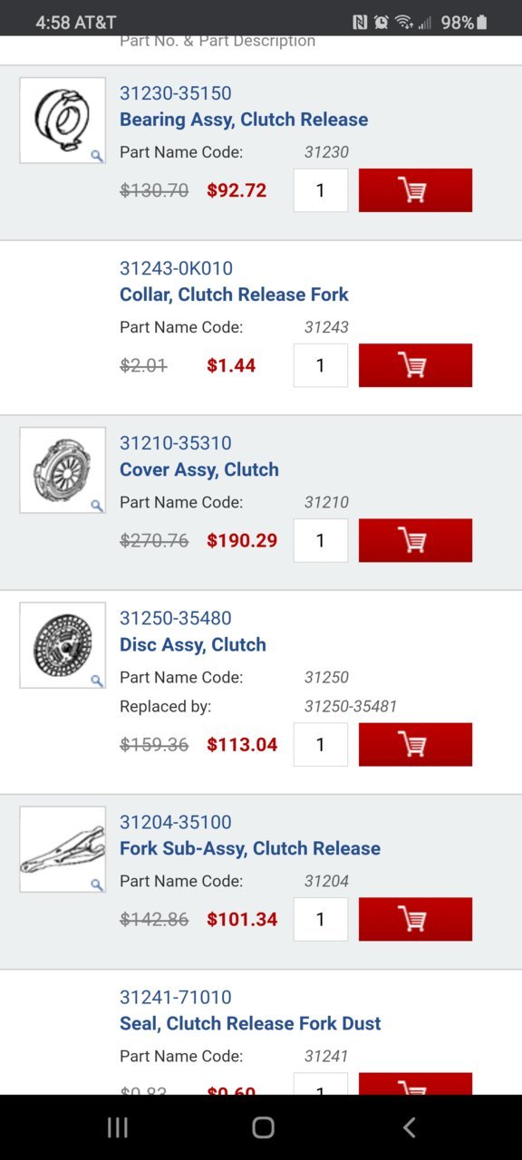522x1160 pixels.
Task: Add Collar, Clutch Release Fork to cart
Action: tap(415, 365)
